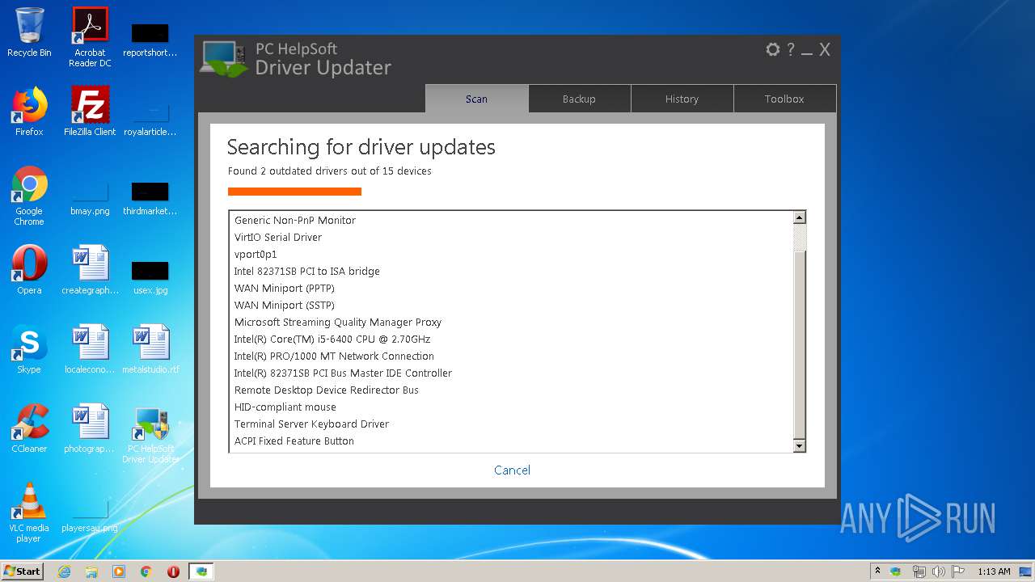This screenshot has height=582, width=1035.
Task: Open CCleaner desktop shortcut
Action: pyautogui.click(x=29, y=428)
